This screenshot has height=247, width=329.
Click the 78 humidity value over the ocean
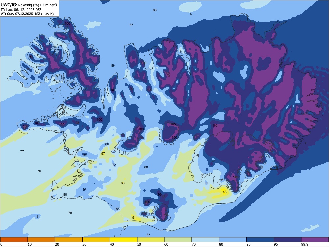[70, 213]
